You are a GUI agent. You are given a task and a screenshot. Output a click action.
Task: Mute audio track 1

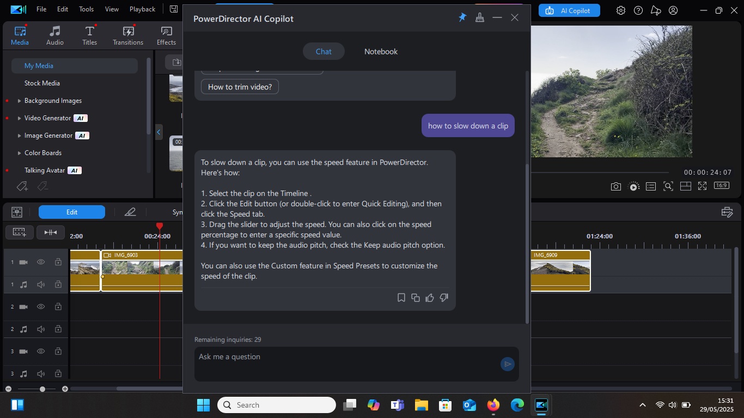(x=41, y=285)
